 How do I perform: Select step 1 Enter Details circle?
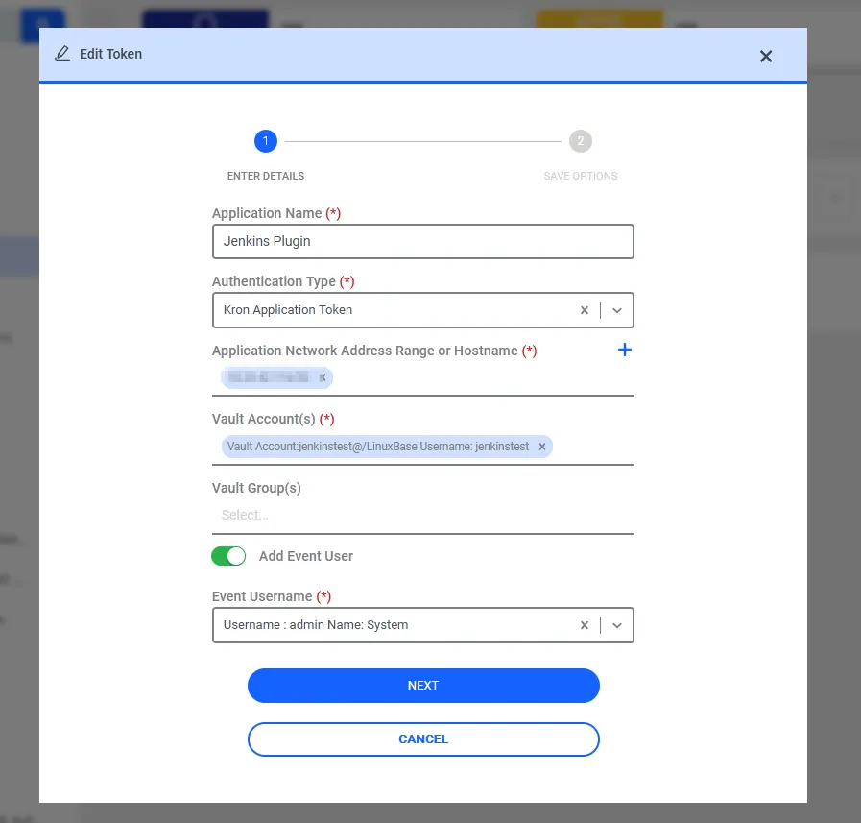pos(266,141)
